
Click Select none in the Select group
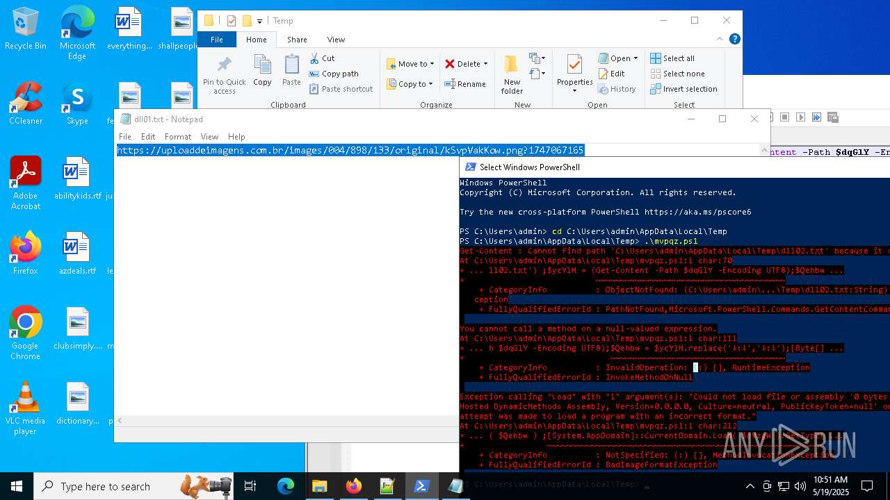click(677, 74)
